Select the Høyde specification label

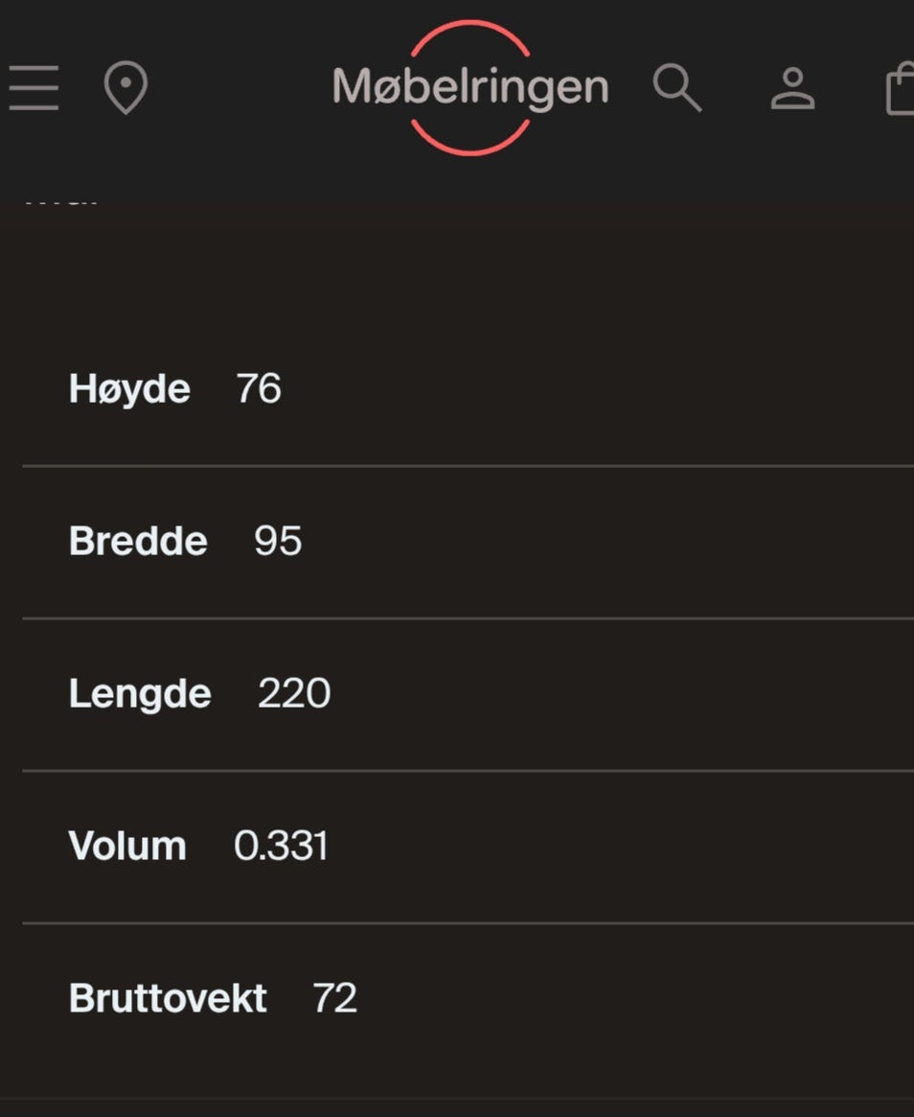point(129,389)
